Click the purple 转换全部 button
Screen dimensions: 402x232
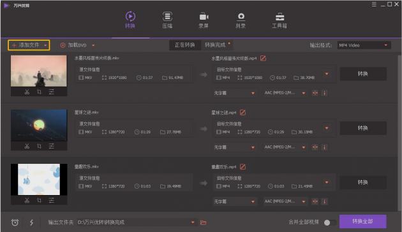pos(363,222)
